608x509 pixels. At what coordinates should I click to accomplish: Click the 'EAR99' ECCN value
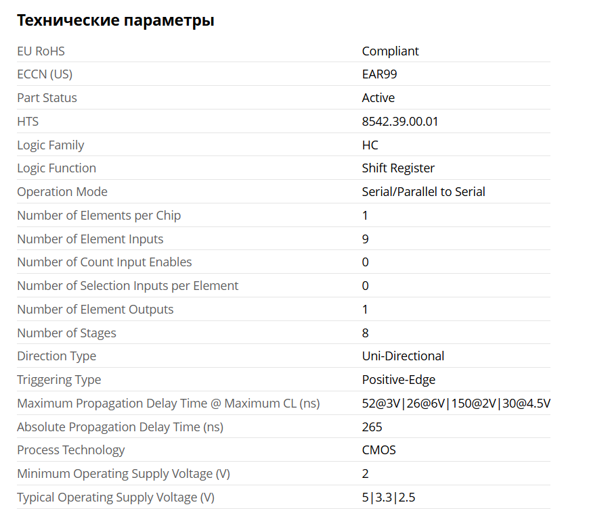coord(379,74)
